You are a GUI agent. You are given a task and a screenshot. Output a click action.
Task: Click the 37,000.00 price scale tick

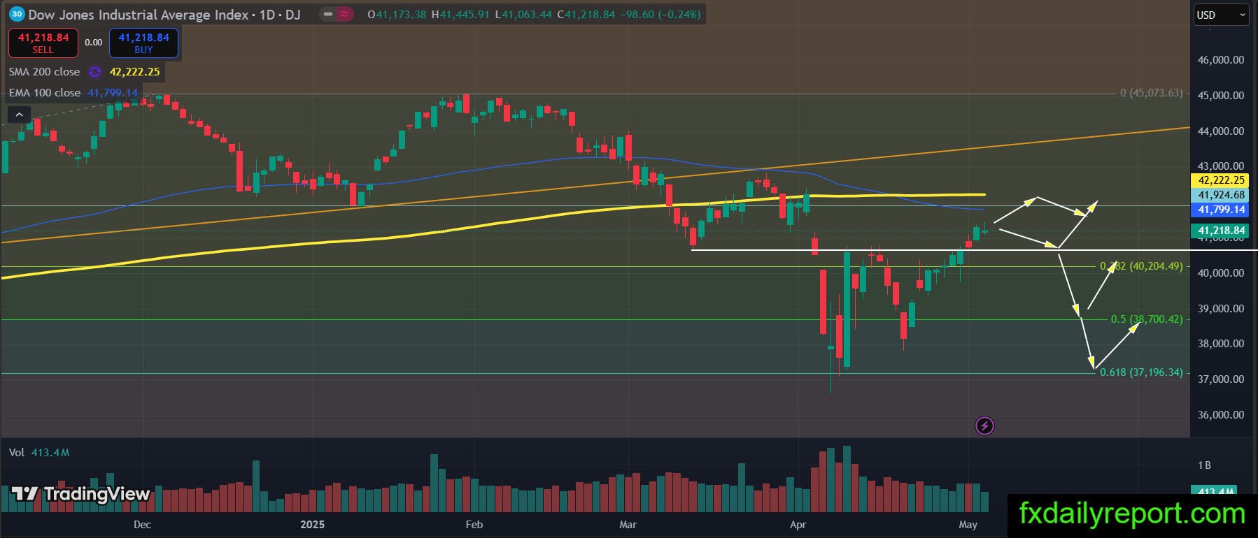click(x=1221, y=379)
